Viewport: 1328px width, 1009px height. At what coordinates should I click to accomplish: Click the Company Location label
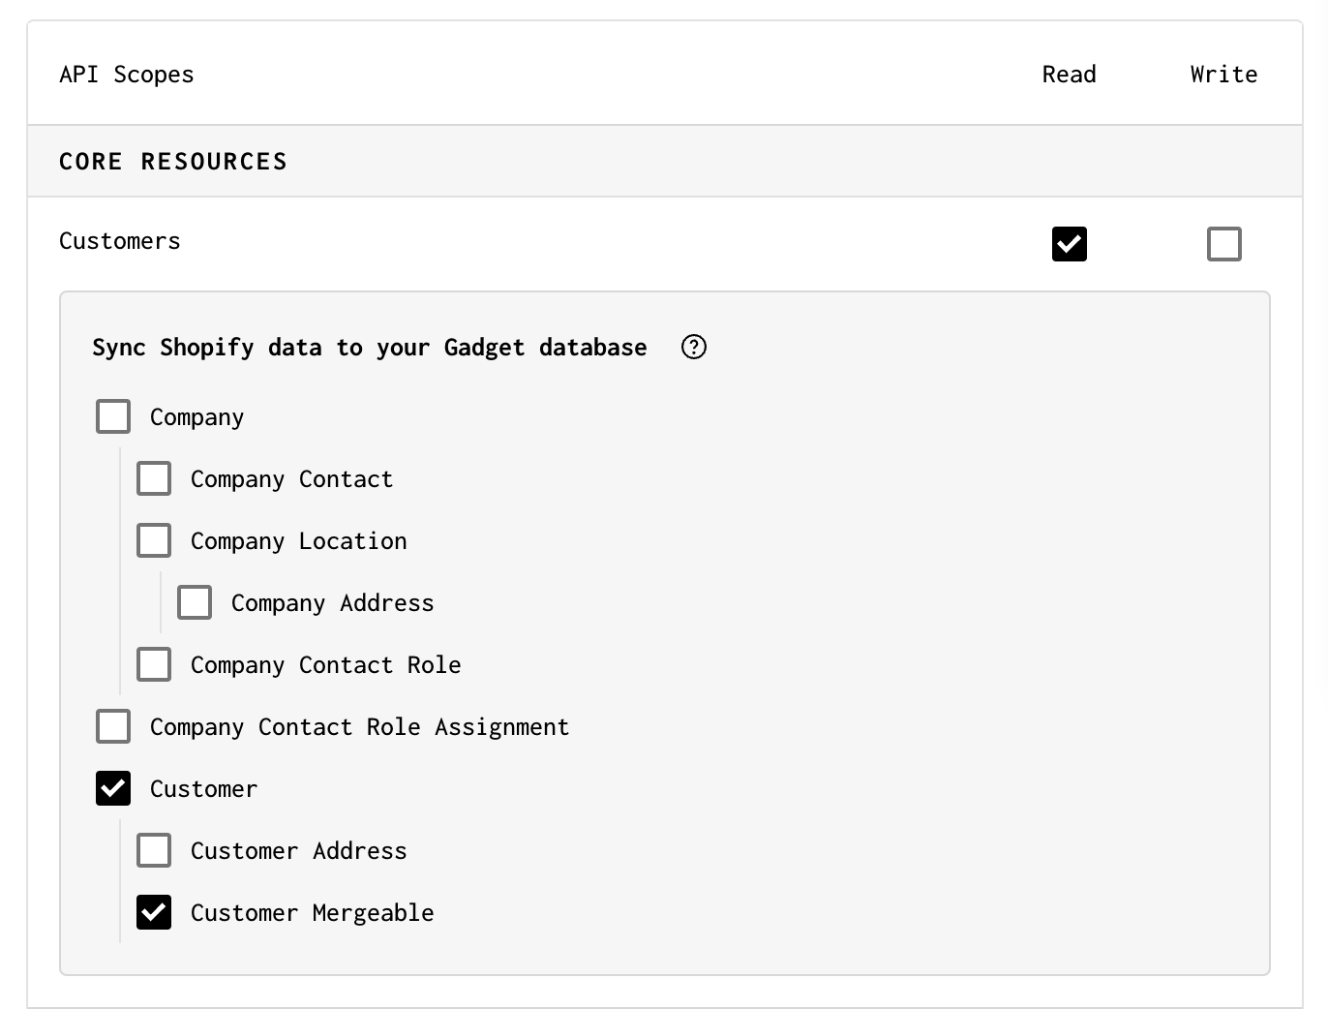point(298,541)
